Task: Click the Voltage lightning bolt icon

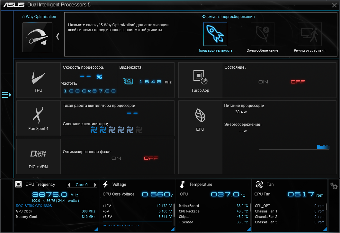Action: coord(106,184)
